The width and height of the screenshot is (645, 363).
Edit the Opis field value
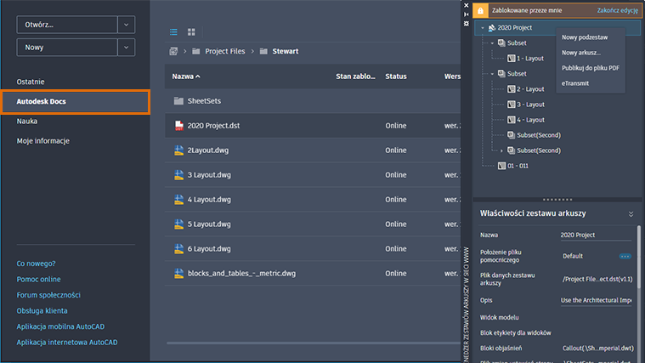(596, 300)
